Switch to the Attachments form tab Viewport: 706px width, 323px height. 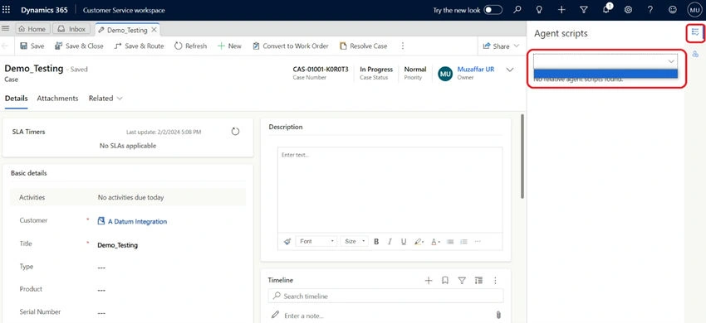[57, 99]
